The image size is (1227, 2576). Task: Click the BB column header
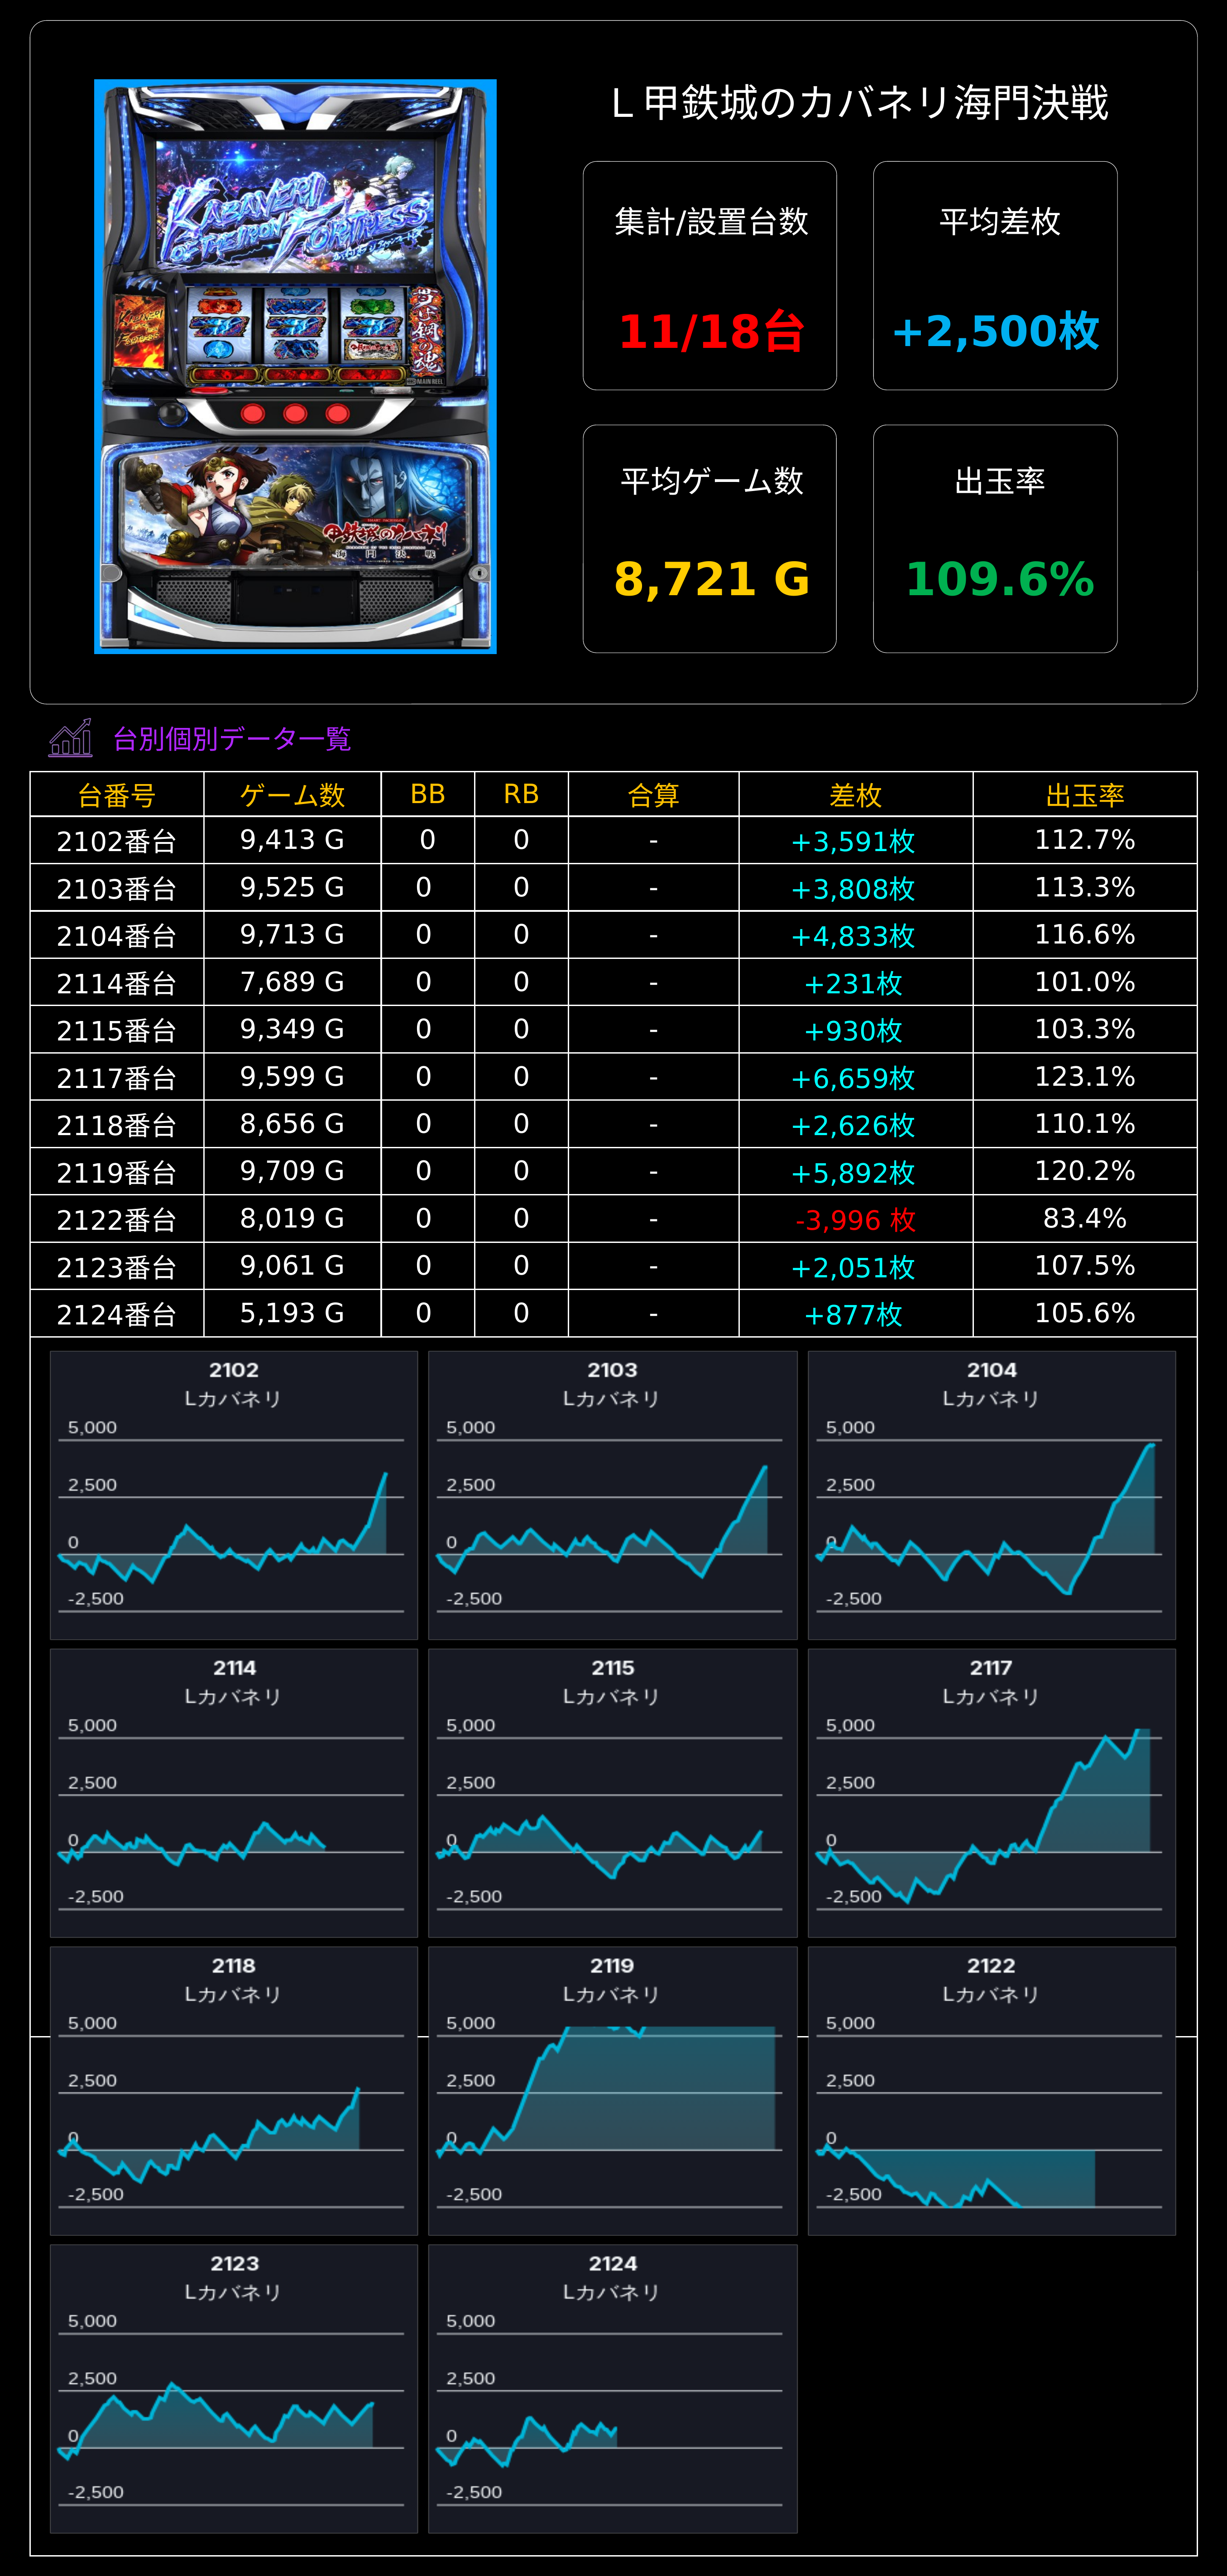pos(428,794)
